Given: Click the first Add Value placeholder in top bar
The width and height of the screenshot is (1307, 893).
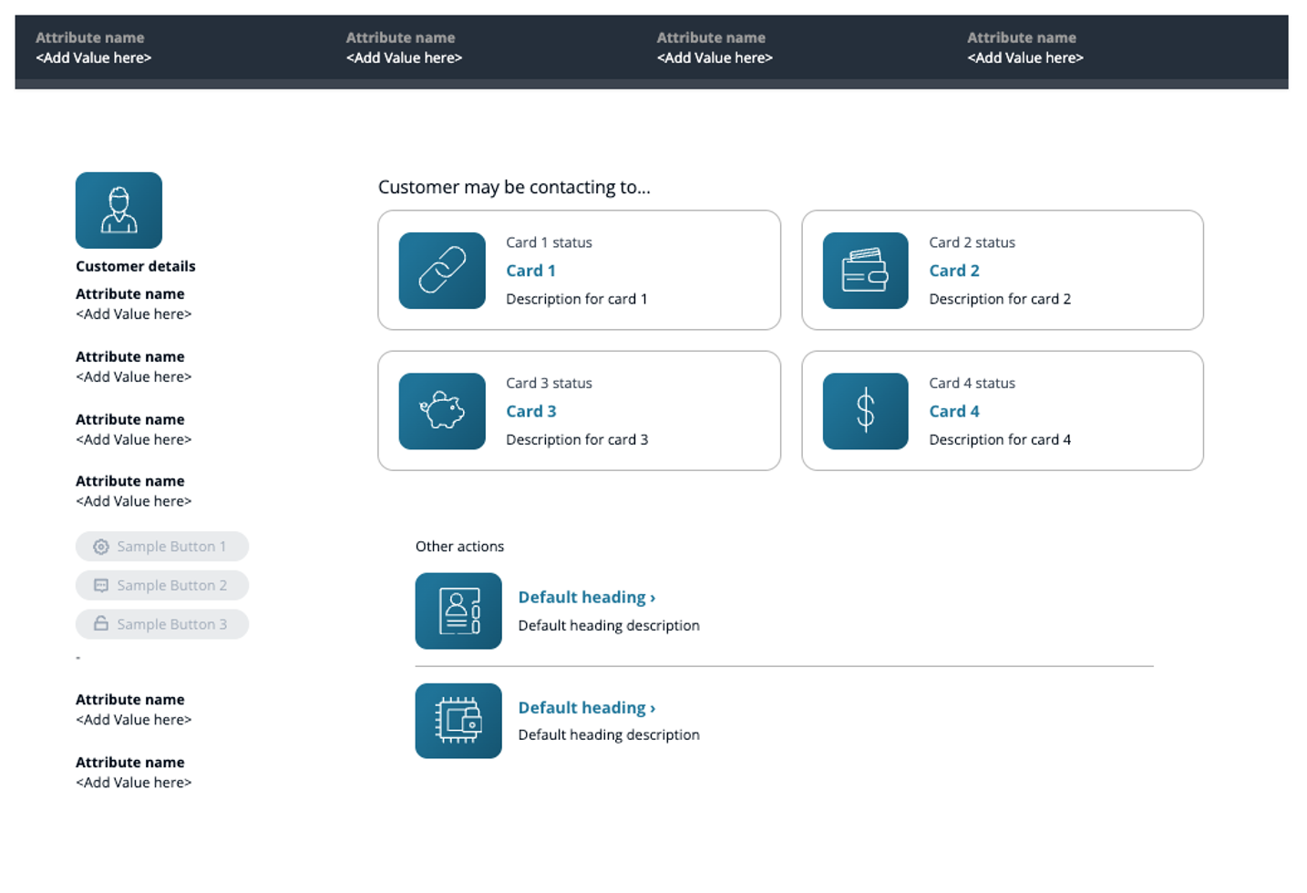Looking at the screenshot, I should click(94, 57).
